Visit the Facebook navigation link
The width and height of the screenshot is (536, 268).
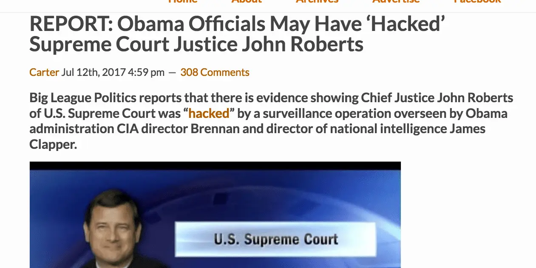477,2
